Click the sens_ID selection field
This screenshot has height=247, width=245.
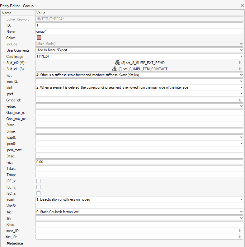(139, 231)
